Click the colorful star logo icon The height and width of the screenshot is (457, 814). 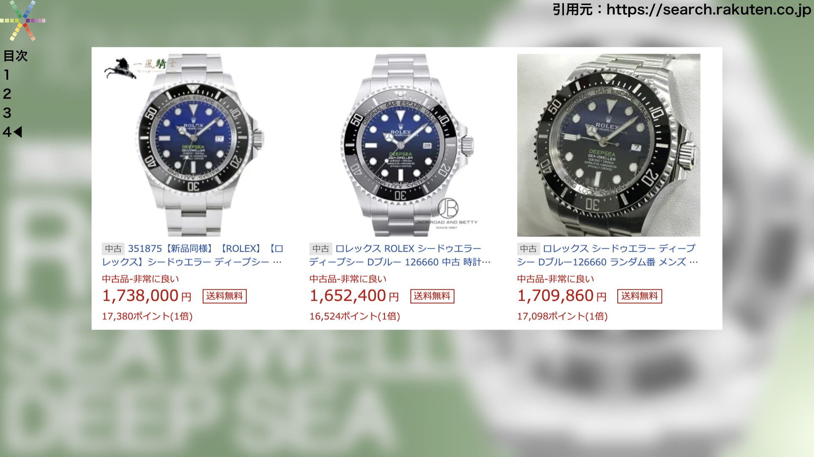click(x=22, y=20)
